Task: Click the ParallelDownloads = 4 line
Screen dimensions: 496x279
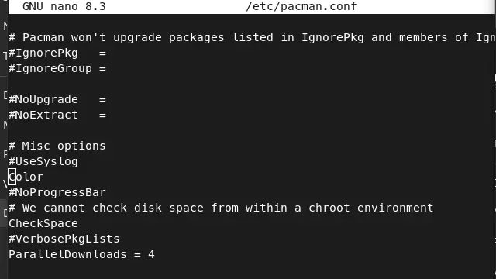Action: 81,254
